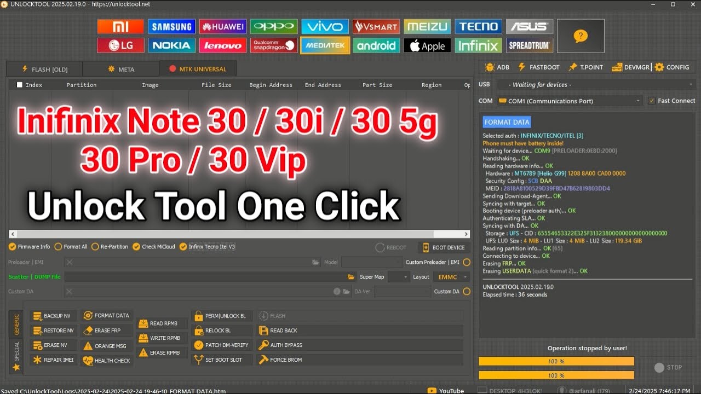Viewport: 701px width, 394px height.
Task: Select the Meizu brand icon
Action: pos(427,26)
